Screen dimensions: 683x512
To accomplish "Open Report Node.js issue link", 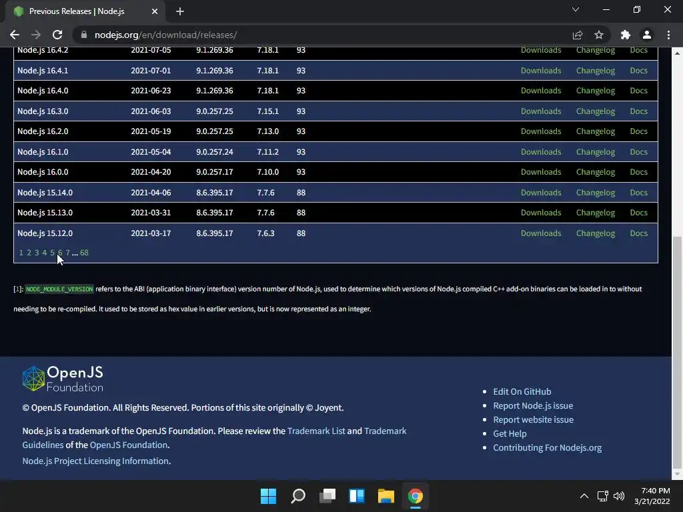I will click(533, 405).
